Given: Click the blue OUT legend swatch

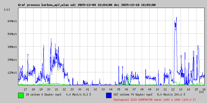Looking at the screenshot, I should (x=109, y=95).
